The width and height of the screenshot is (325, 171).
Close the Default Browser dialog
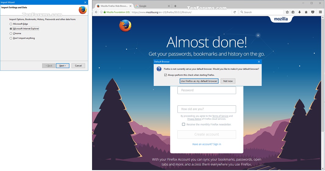[259, 62]
